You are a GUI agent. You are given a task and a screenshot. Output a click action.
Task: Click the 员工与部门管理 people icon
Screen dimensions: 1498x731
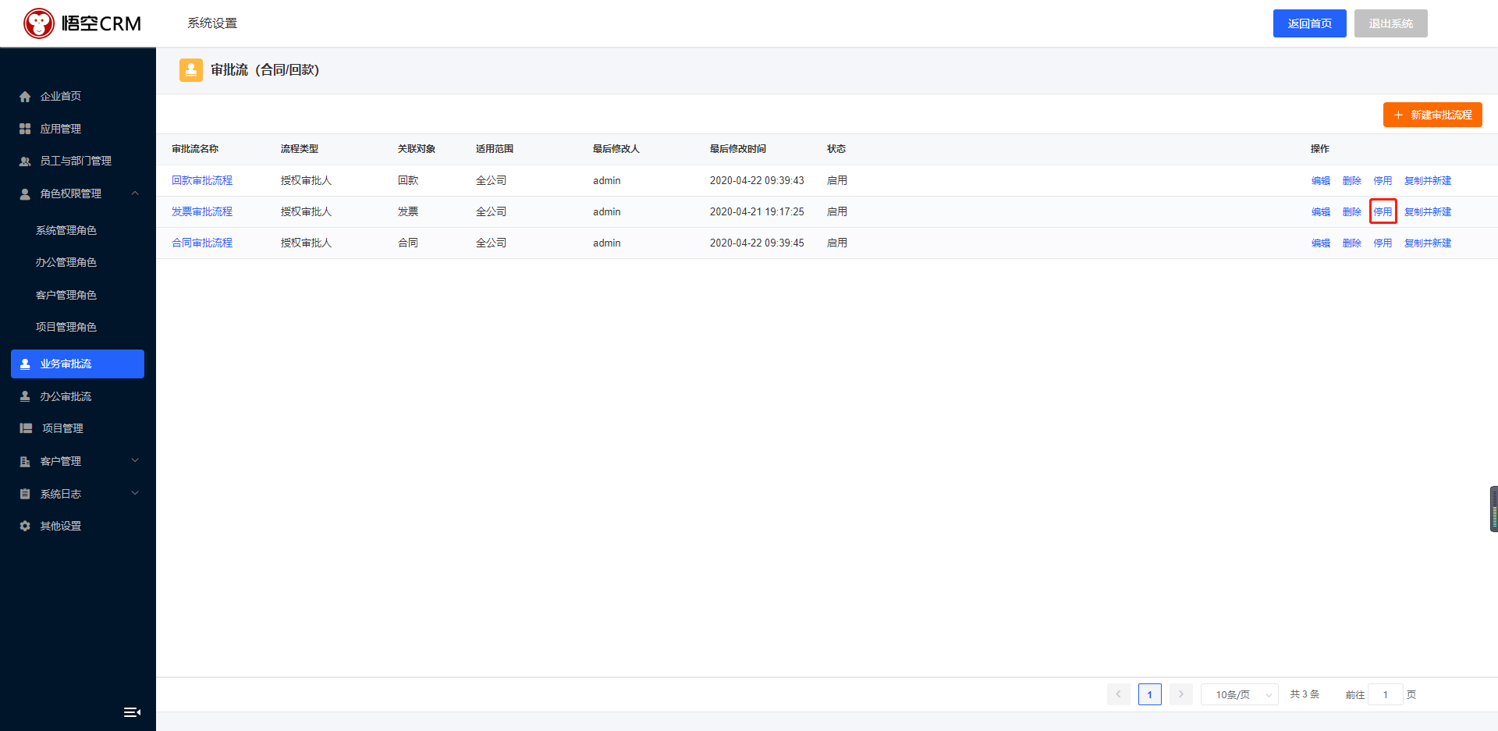[x=25, y=161]
